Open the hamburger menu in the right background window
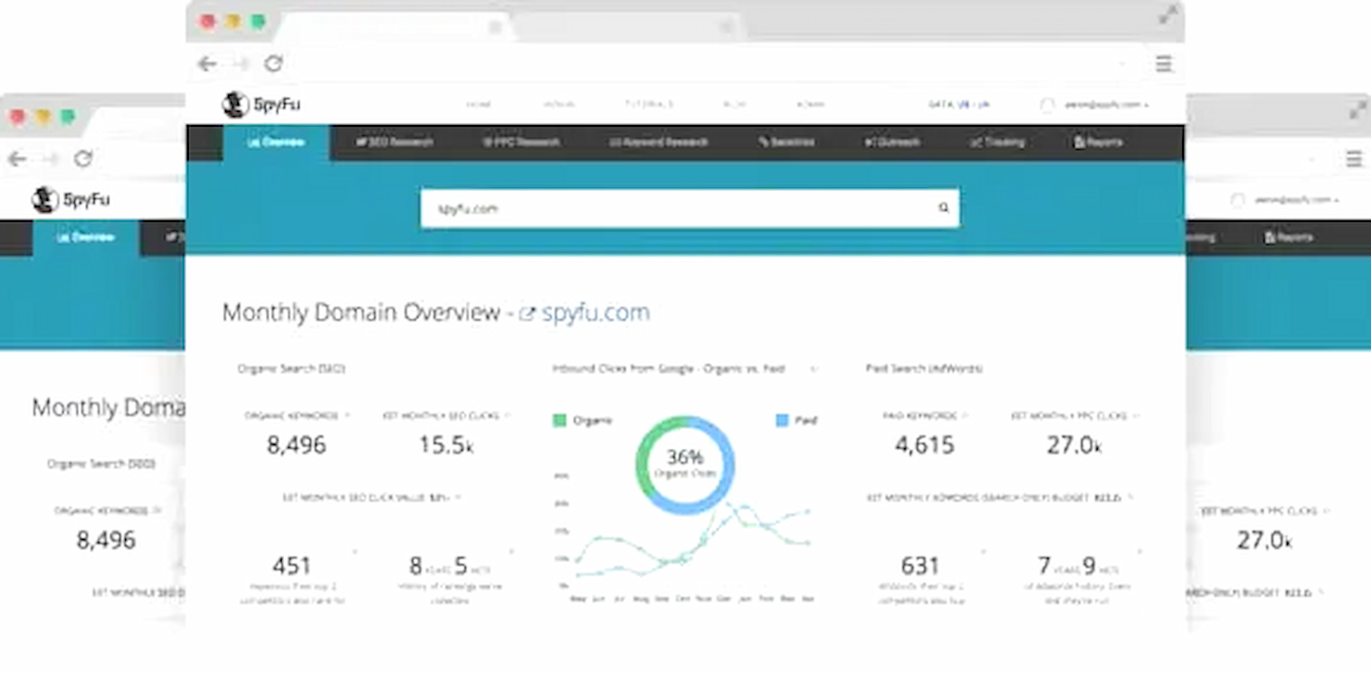This screenshot has width=1371, height=673. click(1353, 159)
